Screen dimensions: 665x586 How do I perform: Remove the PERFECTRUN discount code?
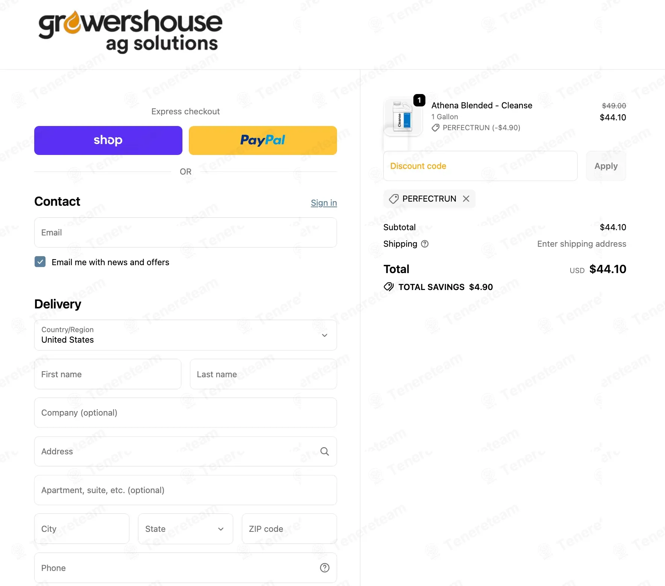tap(466, 199)
